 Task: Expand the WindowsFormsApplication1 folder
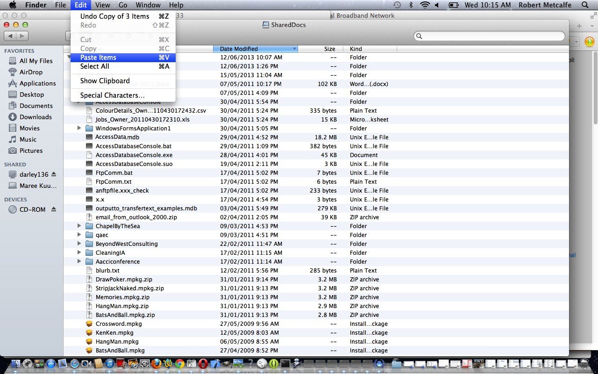point(79,129)
